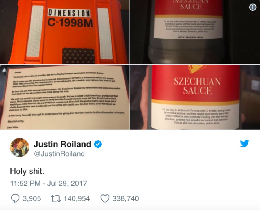Image resolution: width=260 pixels, height=210 pixels.
Task: Click the 338,740 likes count
Action: (x=126, y=198)
